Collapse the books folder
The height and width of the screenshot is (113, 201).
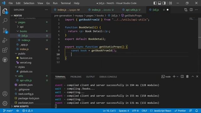[x=30, y=31]
